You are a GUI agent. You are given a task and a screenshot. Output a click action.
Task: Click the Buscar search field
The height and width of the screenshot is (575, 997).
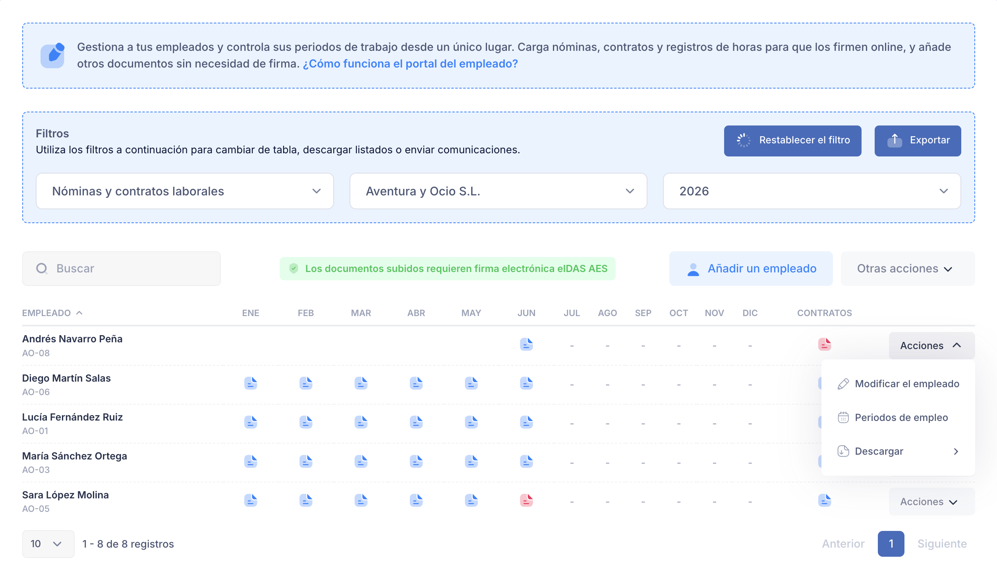tap(122, 268)
